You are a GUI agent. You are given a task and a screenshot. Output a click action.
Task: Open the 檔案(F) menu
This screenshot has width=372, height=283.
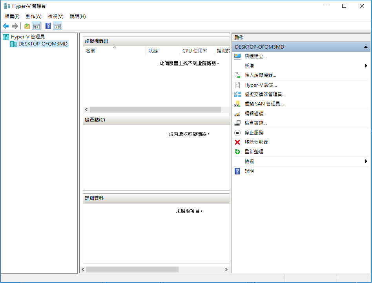pos(12,16)
